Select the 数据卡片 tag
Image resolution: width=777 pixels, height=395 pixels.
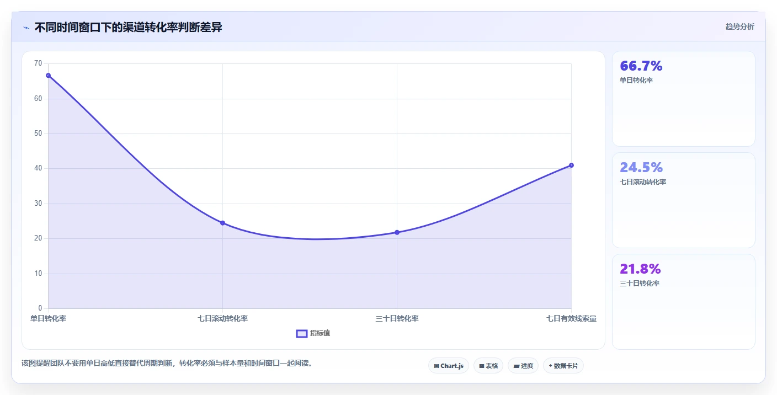pos(563,366)
